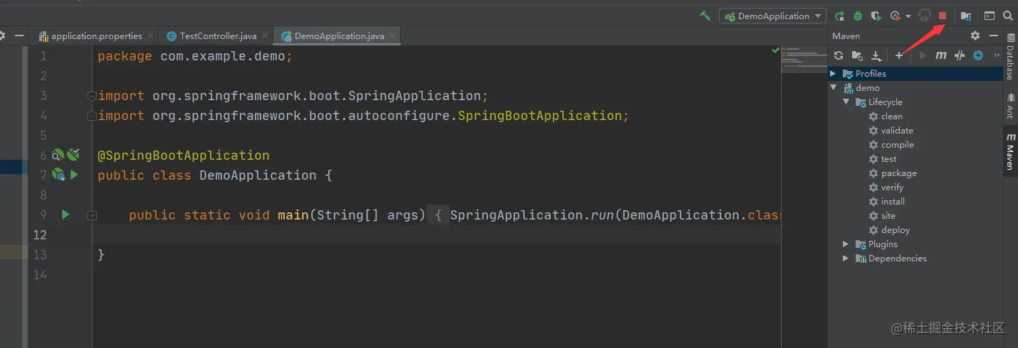Viewport: 1018px width, 348px height.
Task: Click Download Sources and Documentation icon
Action: [x=876, y=55]
